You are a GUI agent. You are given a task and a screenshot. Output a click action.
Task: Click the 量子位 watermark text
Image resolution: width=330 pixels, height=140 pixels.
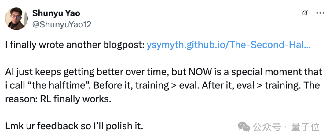[x=306, y=127]
